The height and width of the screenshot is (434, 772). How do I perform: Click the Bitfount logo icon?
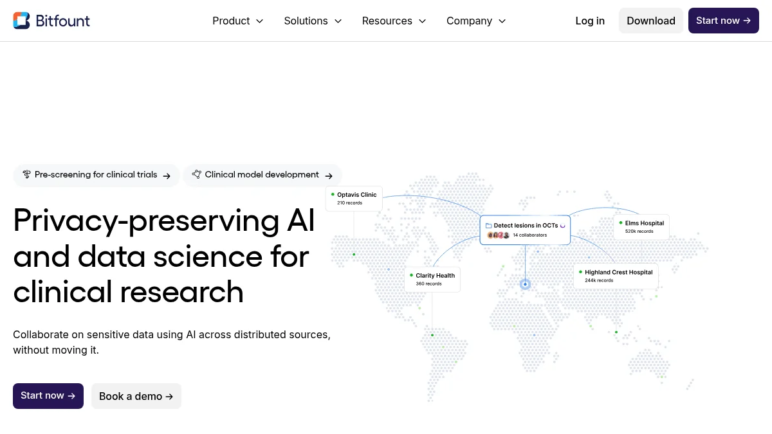[x=21, y=20]
